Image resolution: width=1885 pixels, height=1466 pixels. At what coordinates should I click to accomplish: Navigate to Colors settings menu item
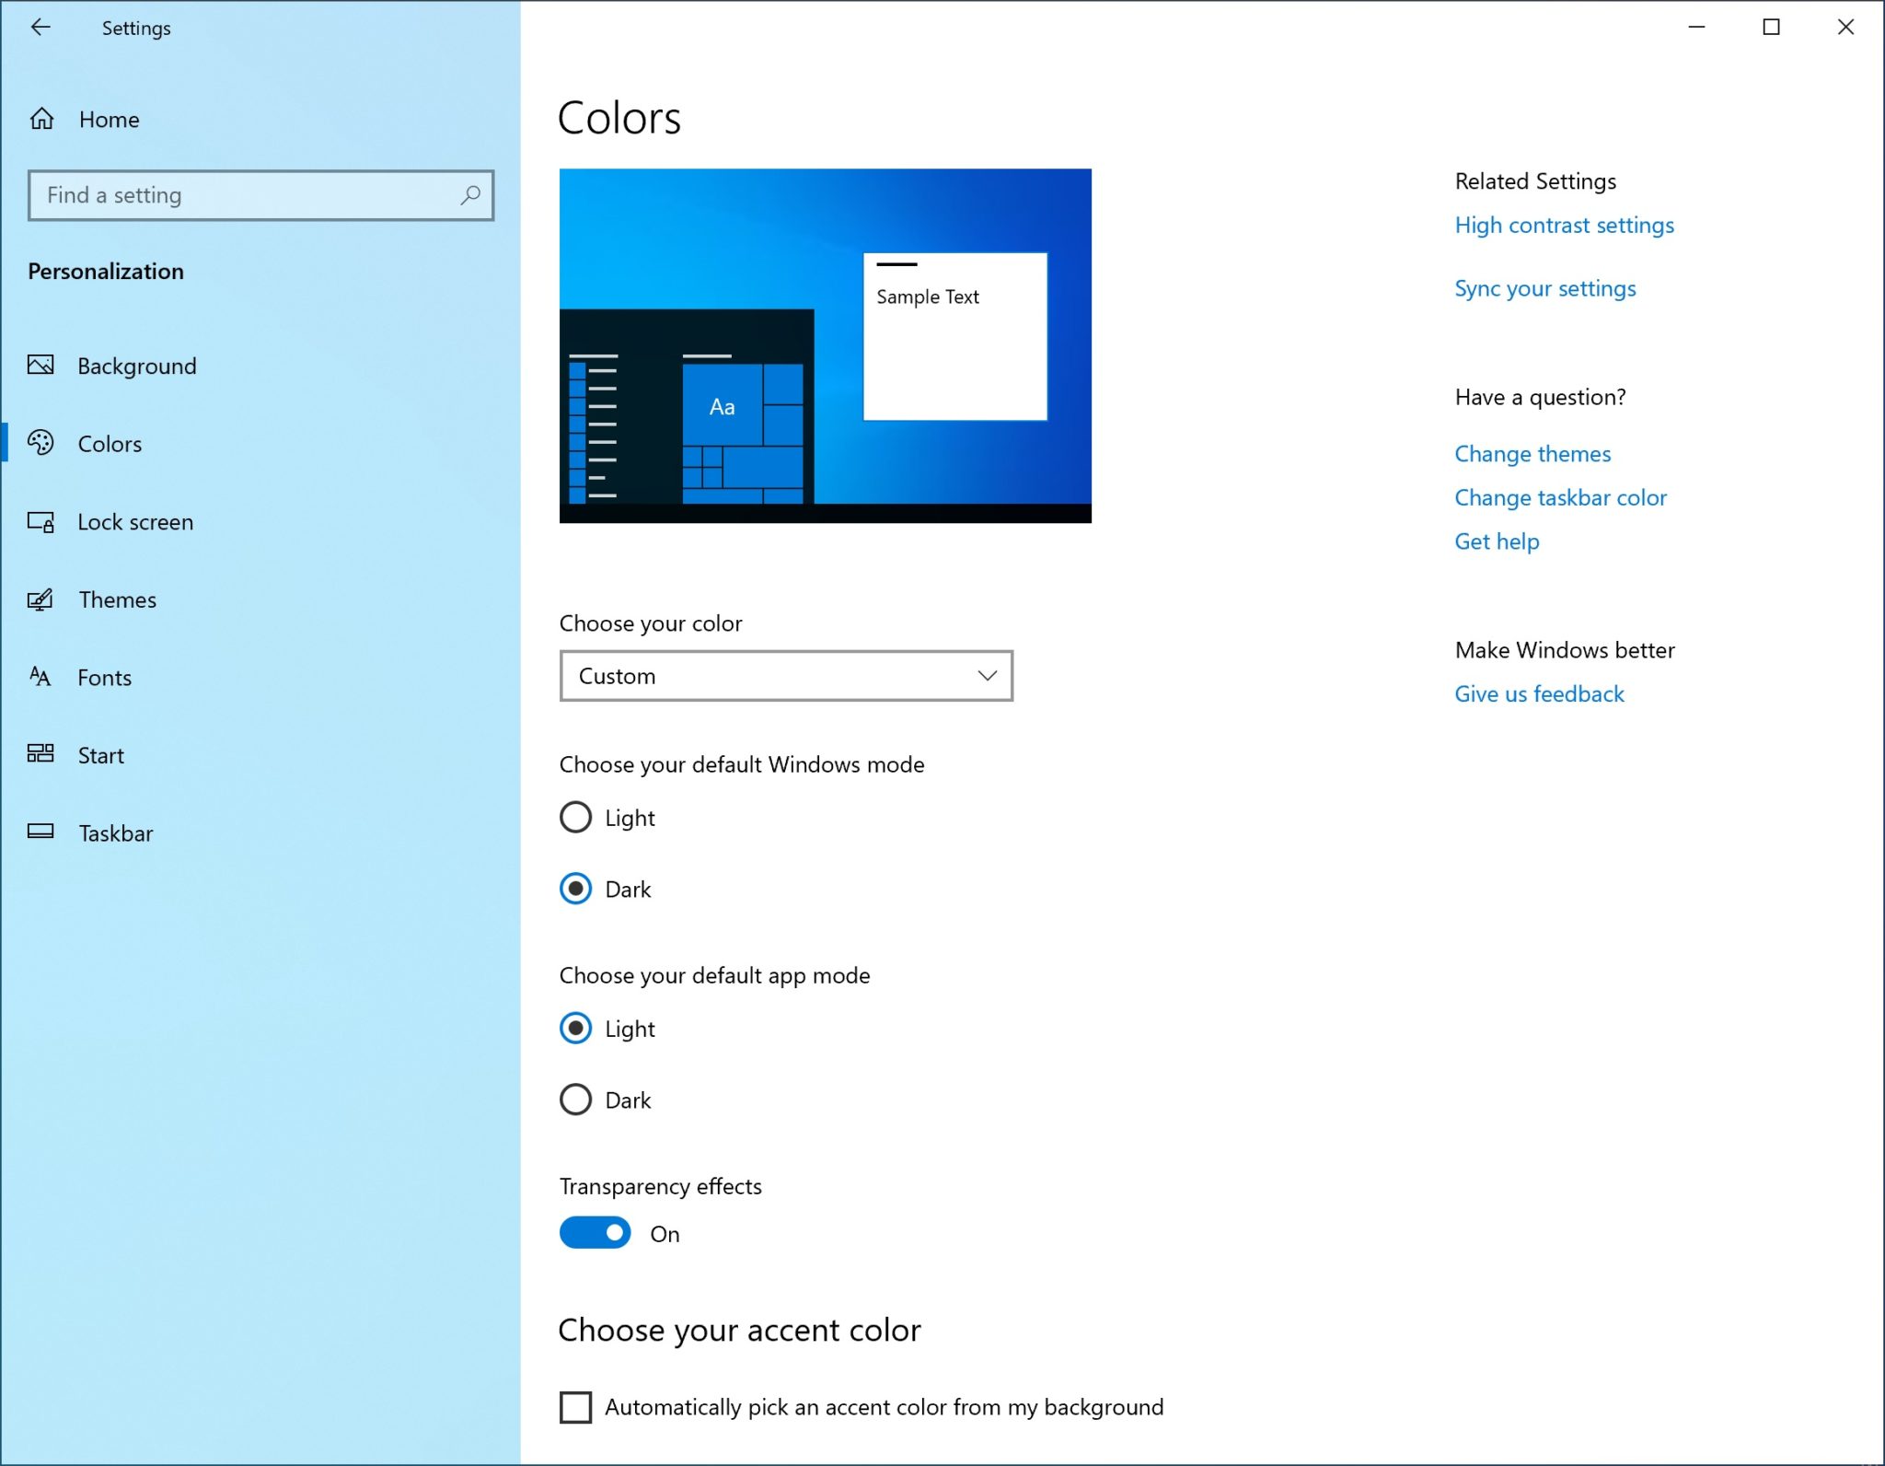click(x=110, y=442)
